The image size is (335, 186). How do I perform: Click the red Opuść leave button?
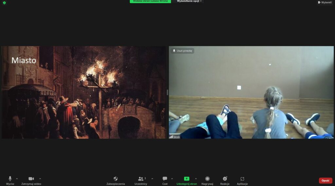coord(325,180)
